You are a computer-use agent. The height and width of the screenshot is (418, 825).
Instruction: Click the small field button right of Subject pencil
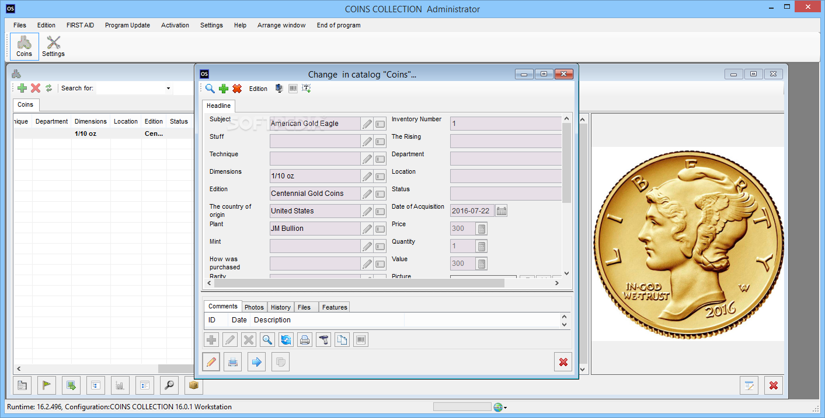click(380, 124)
